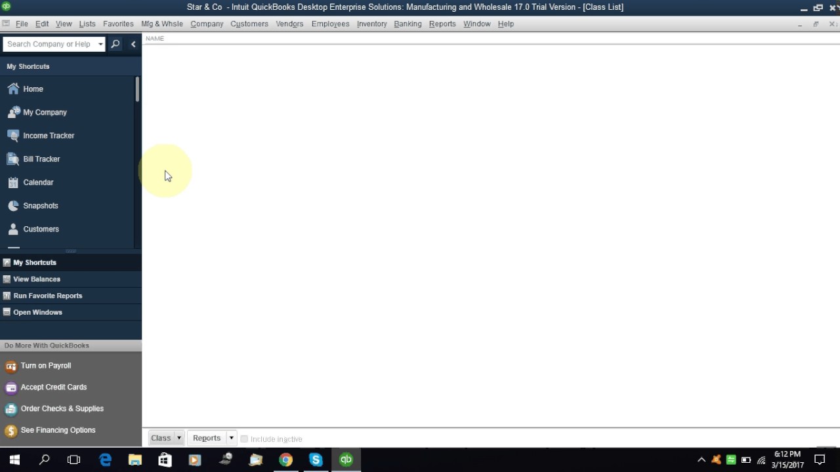Click Search Company or Help field
Viewport: 840px width, 472px height.
click(x=49, y=44)
